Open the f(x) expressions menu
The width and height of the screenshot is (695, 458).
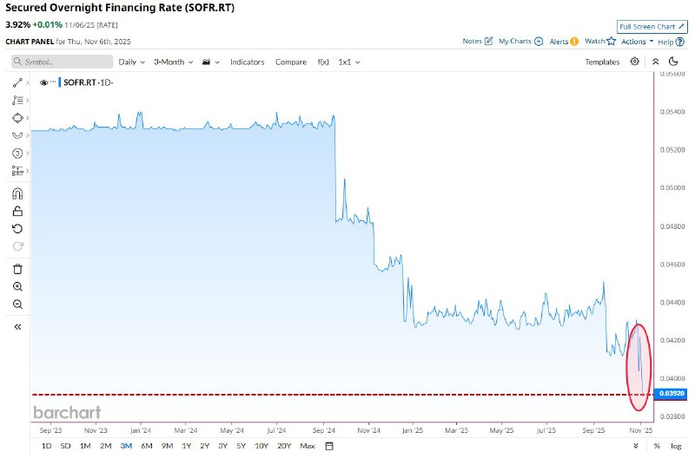click(323, 62)
